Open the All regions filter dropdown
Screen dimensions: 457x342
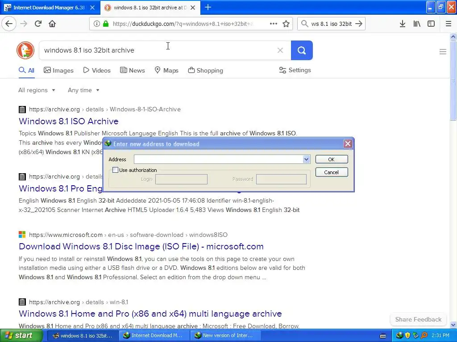[37, 90]
